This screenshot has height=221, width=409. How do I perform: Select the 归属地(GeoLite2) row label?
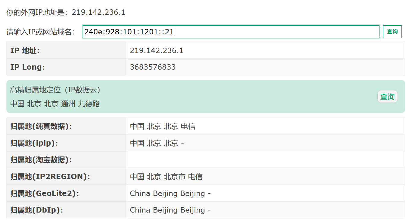tap(45, 193)
